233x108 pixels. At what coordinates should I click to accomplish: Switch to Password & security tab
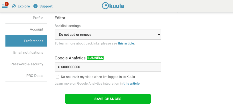(26, 64)
